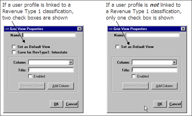
Task: Check Set as Default View in right dialog
Action: coord(117,47)
